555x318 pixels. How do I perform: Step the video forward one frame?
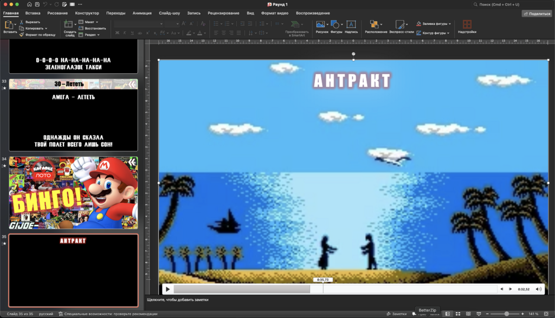(x=510, y=289)
